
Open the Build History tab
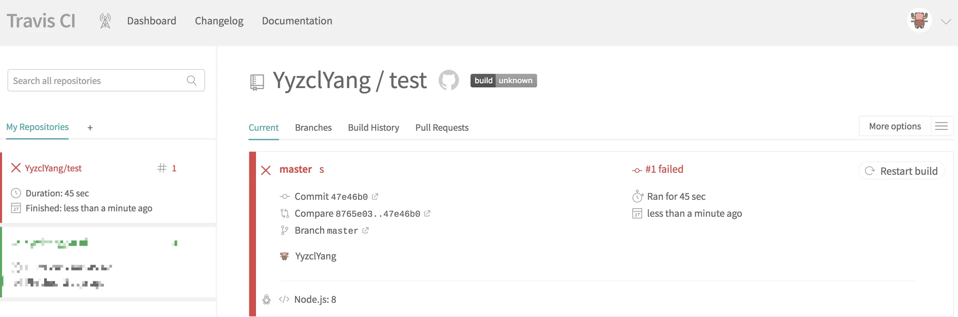[x=373, y=128]
